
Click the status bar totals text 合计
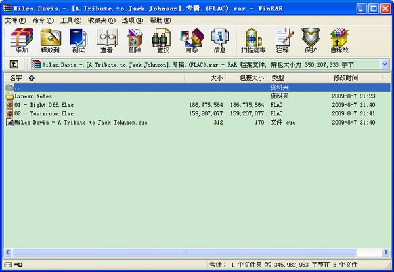(284, 265)
